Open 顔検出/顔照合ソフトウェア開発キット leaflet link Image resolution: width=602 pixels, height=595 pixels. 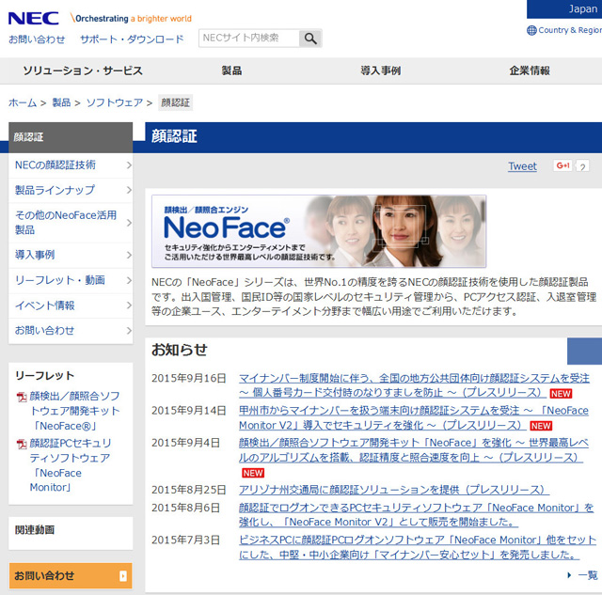pos(75,411)
